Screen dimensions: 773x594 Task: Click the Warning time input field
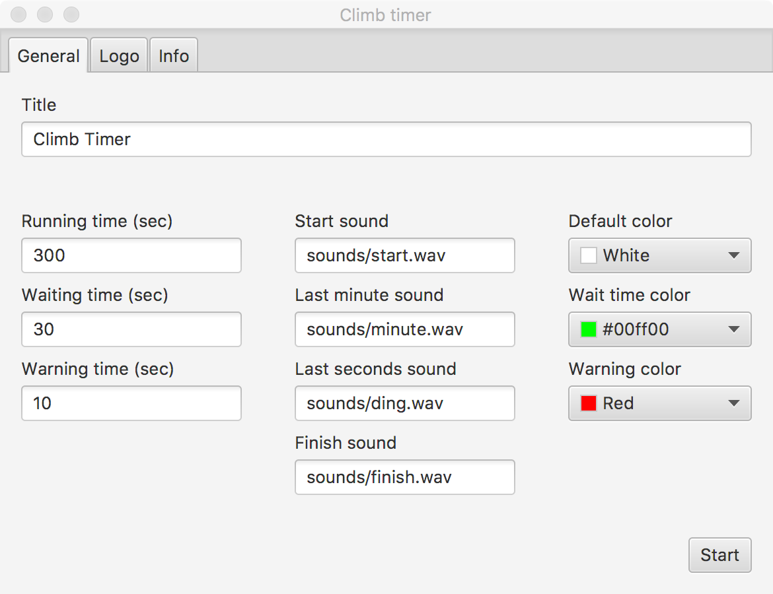pos(131,403)
